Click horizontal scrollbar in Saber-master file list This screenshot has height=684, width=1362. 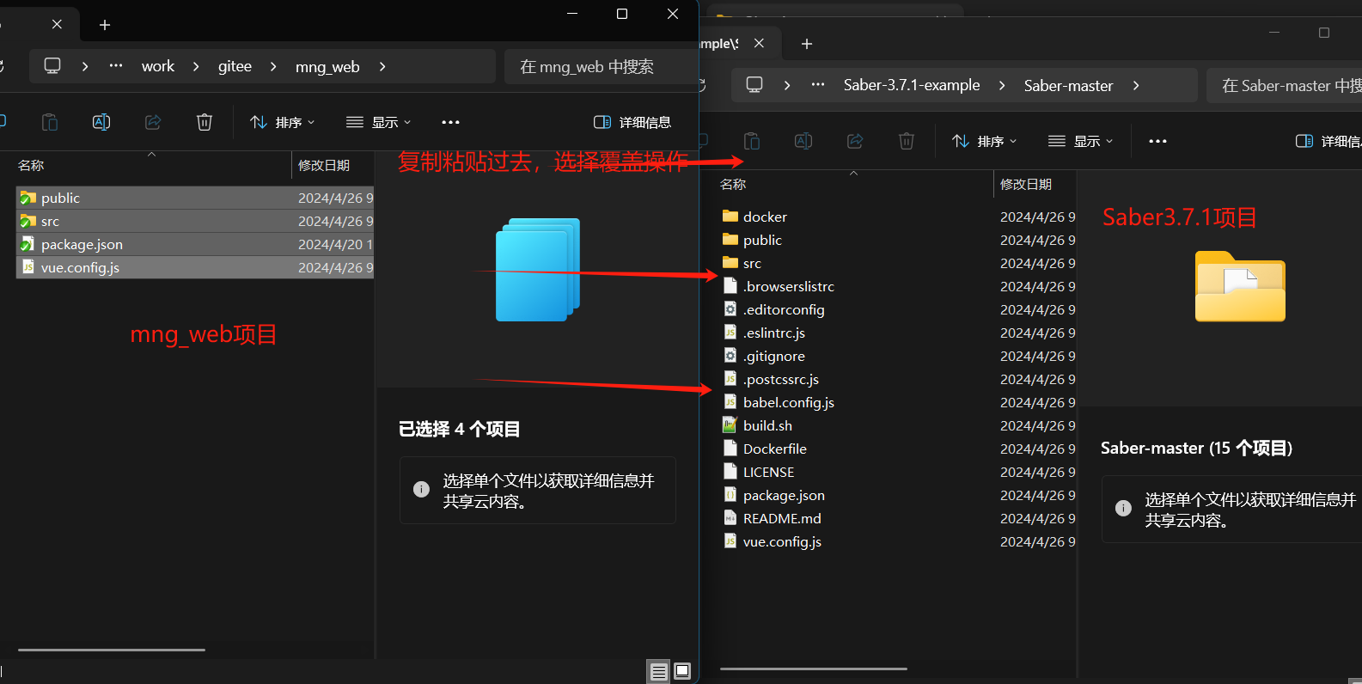pos(814,669)
